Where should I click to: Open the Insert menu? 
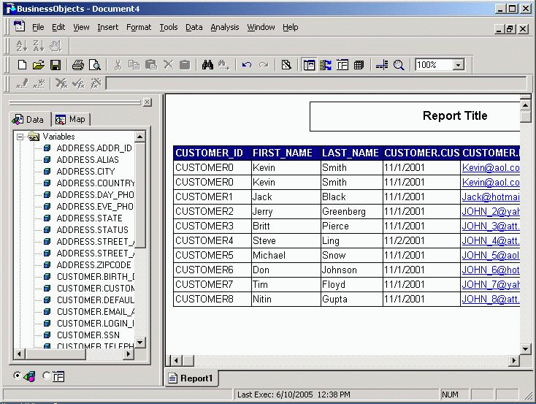[107, 27]
